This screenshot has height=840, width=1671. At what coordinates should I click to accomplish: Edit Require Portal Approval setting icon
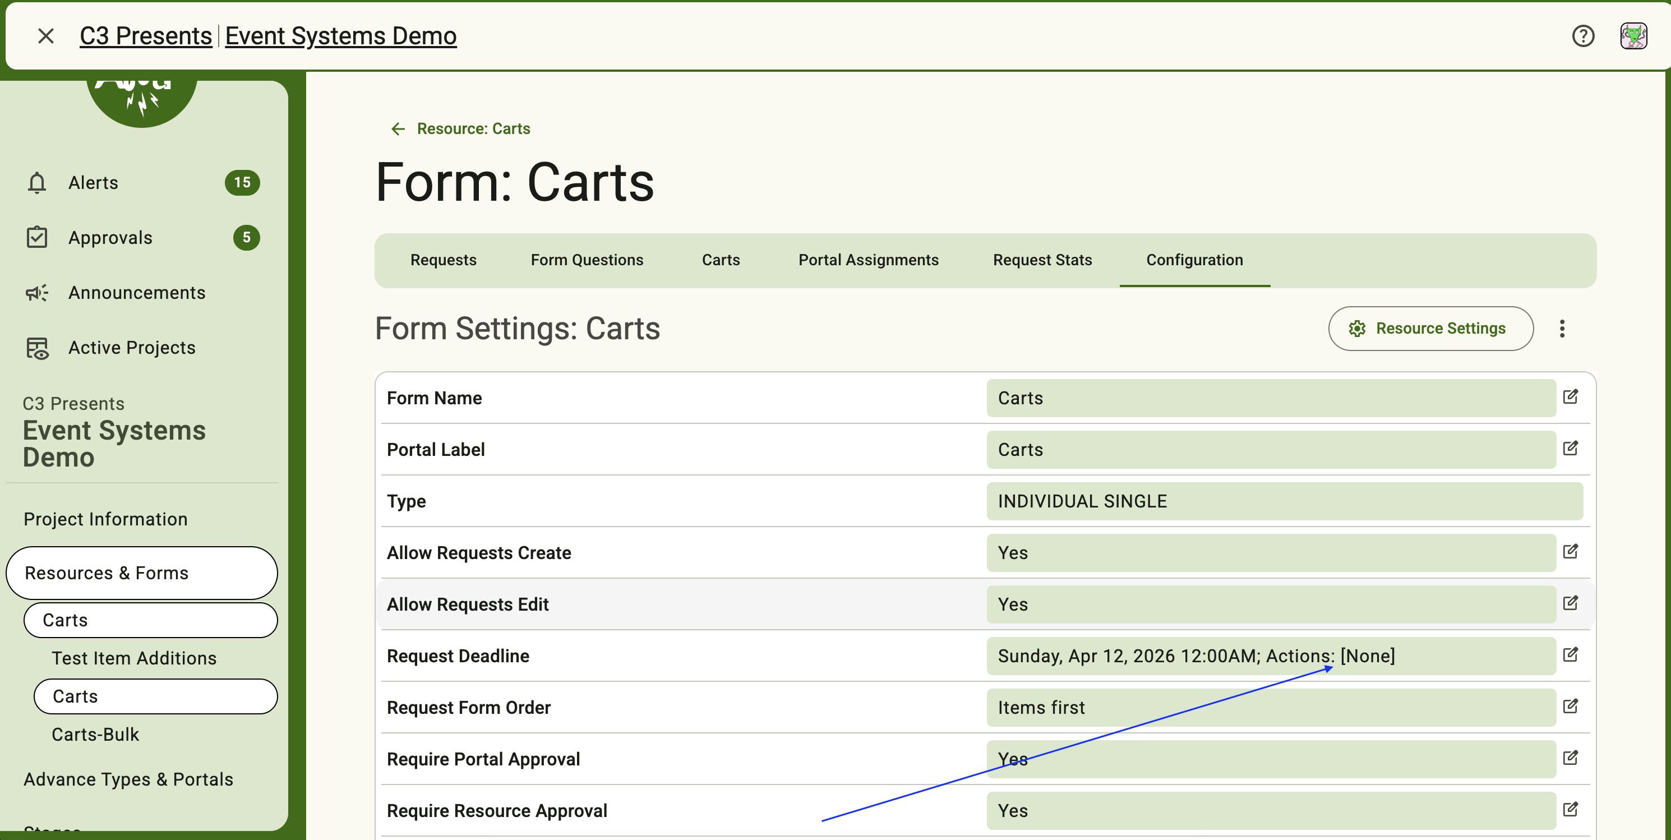(1571, 758)
